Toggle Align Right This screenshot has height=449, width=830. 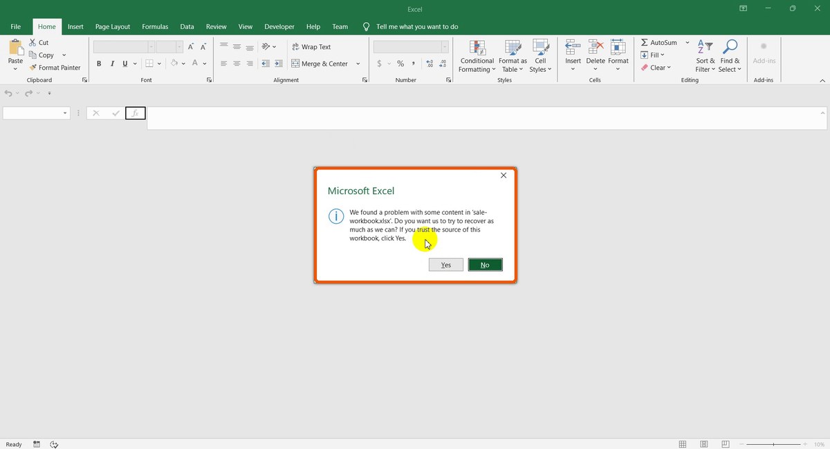click(x=250, y=64)
